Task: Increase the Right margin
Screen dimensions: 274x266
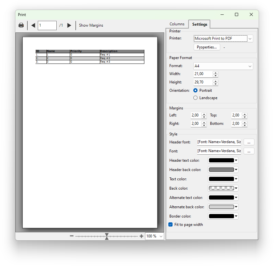Action: click(x=204, y=122)
